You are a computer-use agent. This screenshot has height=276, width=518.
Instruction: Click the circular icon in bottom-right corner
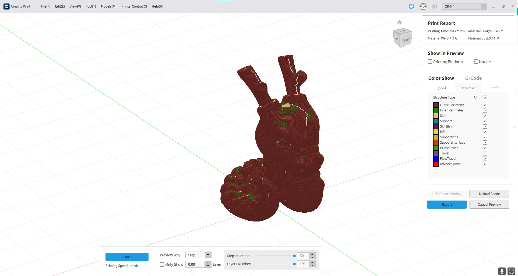(511, 271)
